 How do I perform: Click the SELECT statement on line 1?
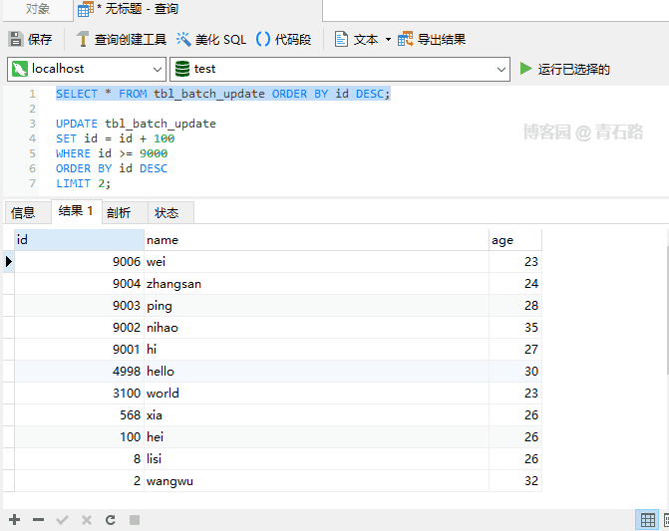[x=223, y=94]
